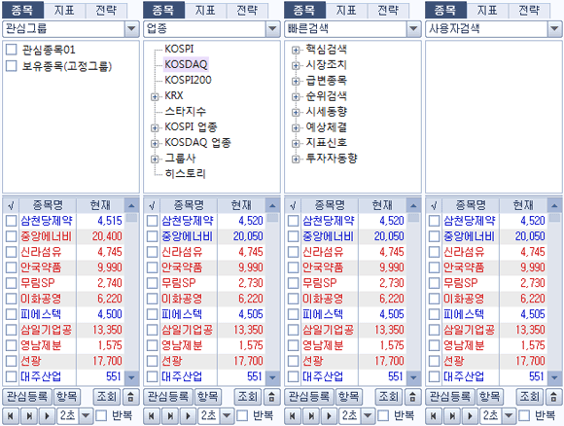Expand the KOSDAQ 업종 tree node
The width and height of the screenshot is (564, 426).
(x=155, y=144)
